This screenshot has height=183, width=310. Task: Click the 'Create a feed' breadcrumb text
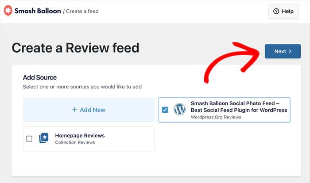click(x=82, y=11)
